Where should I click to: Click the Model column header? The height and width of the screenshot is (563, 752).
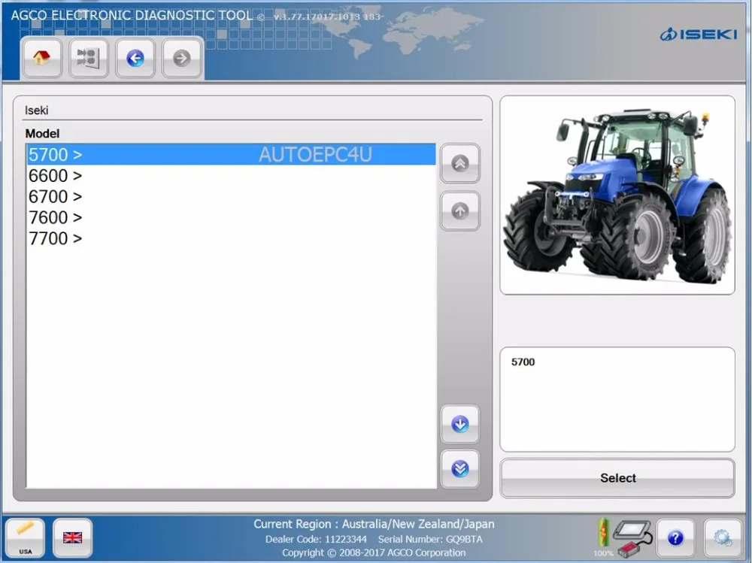(x=42, y=133)
